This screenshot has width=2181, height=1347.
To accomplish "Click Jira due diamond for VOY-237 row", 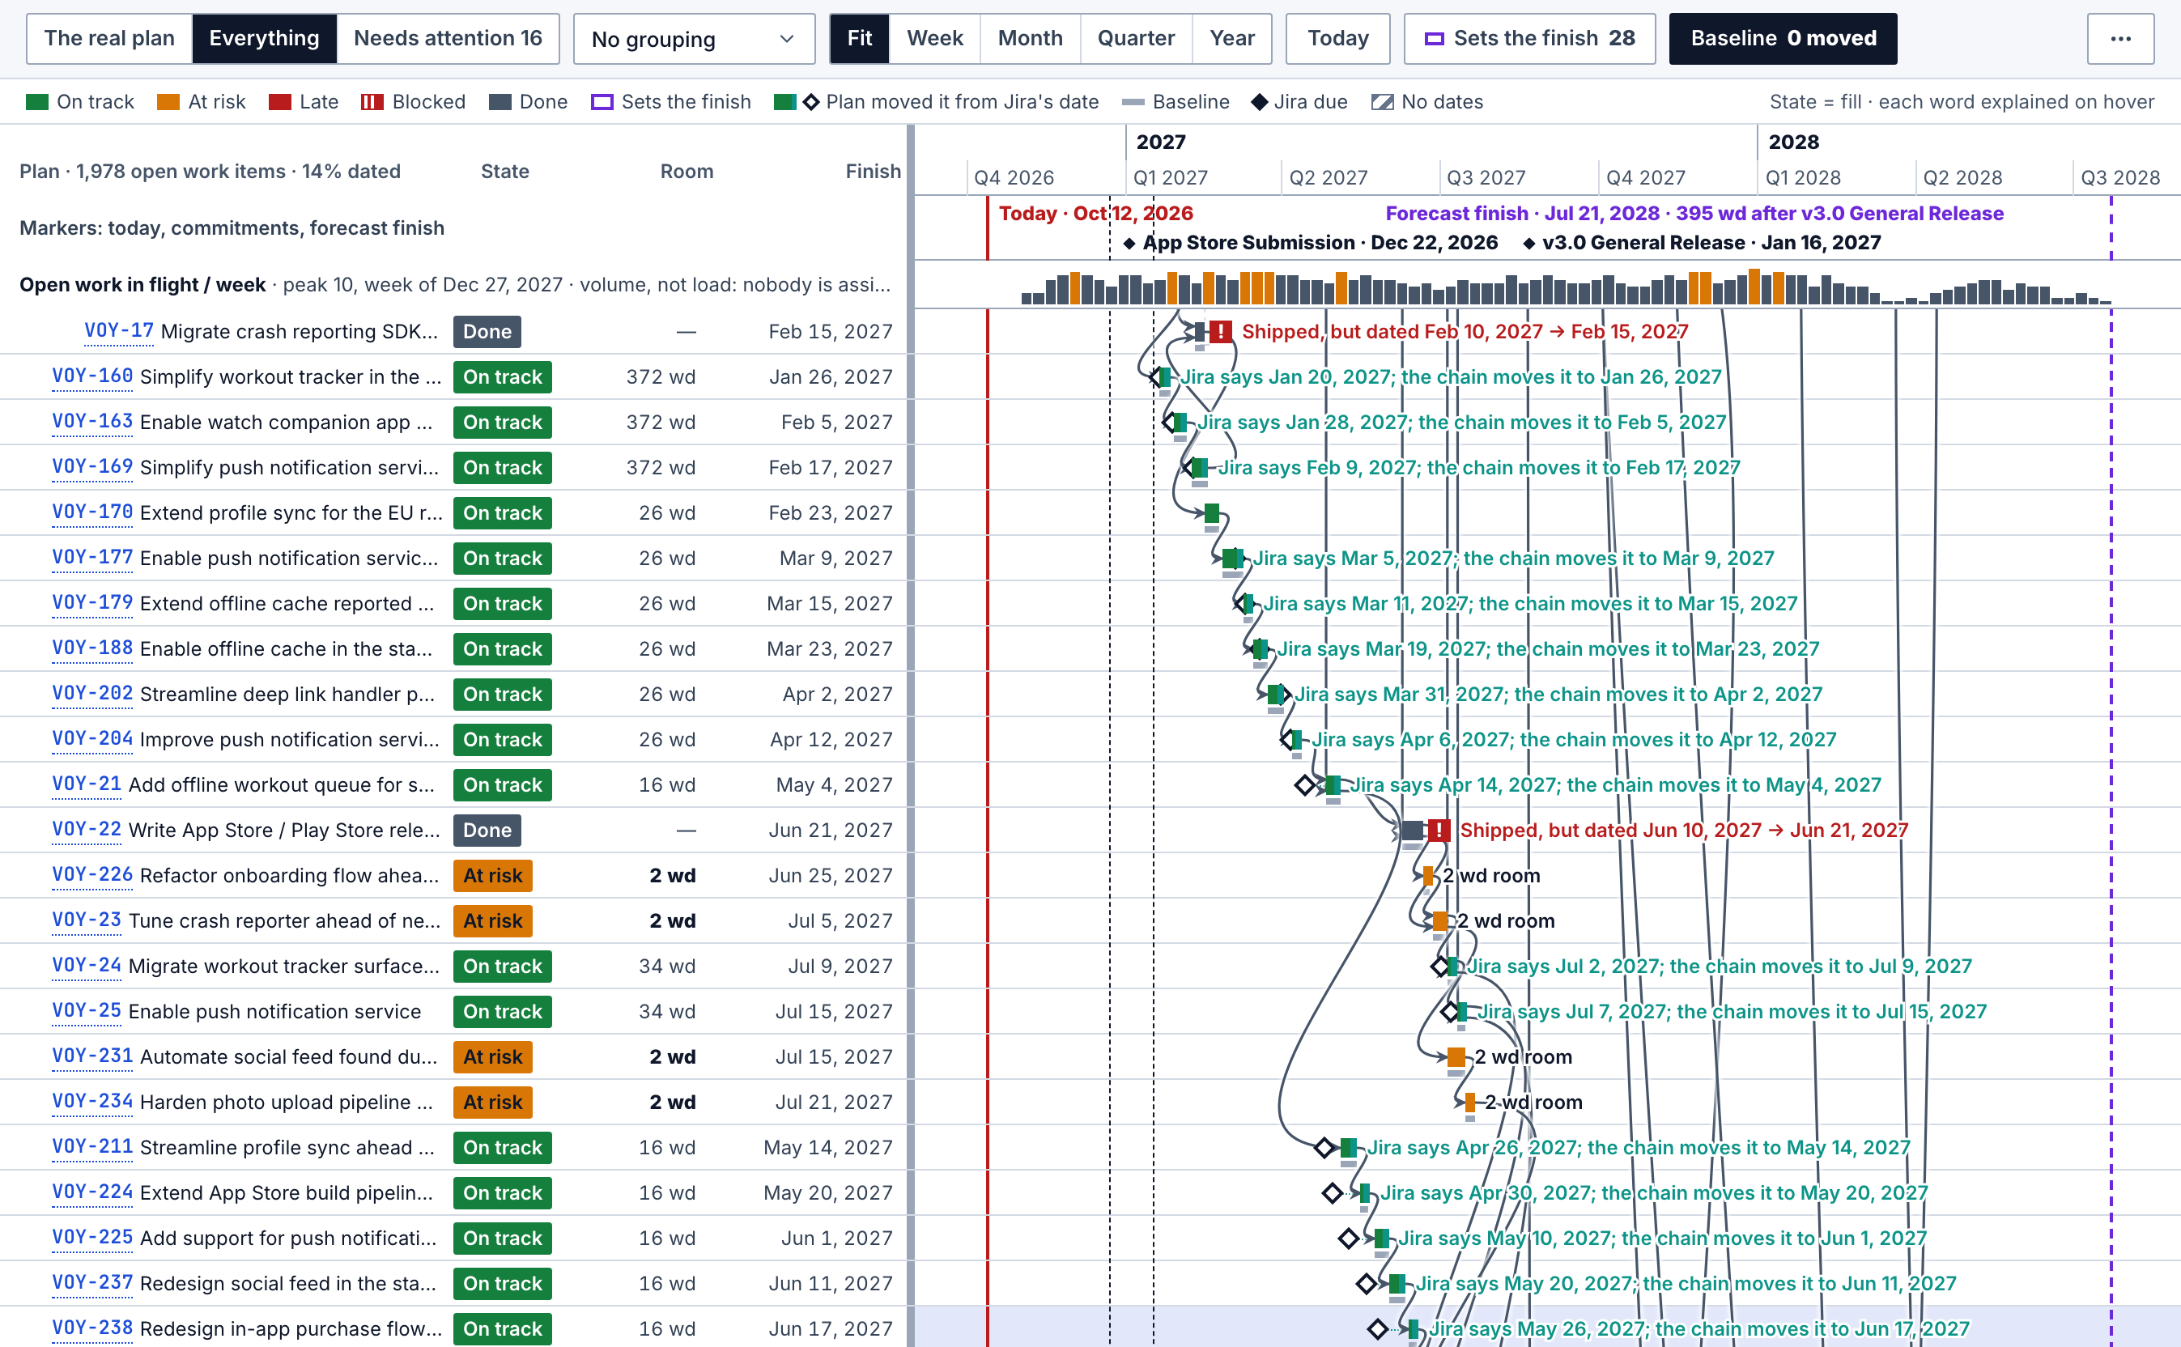I will coord(1366,1284).
